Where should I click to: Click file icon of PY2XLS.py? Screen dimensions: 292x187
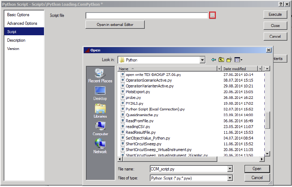tap(123, 103)
